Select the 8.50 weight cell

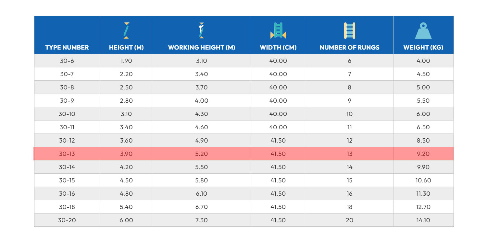click(x=423, y=141)
